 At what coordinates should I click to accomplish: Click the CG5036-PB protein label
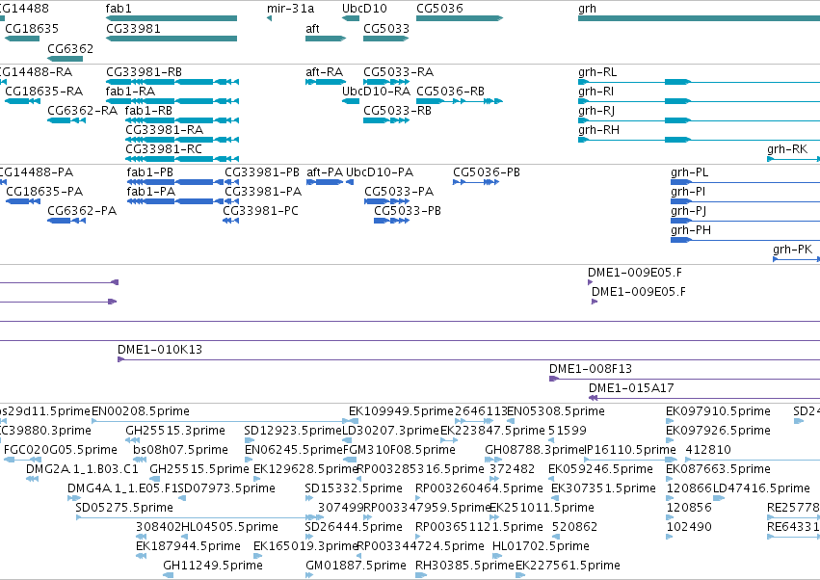click(x=487, y=172)
